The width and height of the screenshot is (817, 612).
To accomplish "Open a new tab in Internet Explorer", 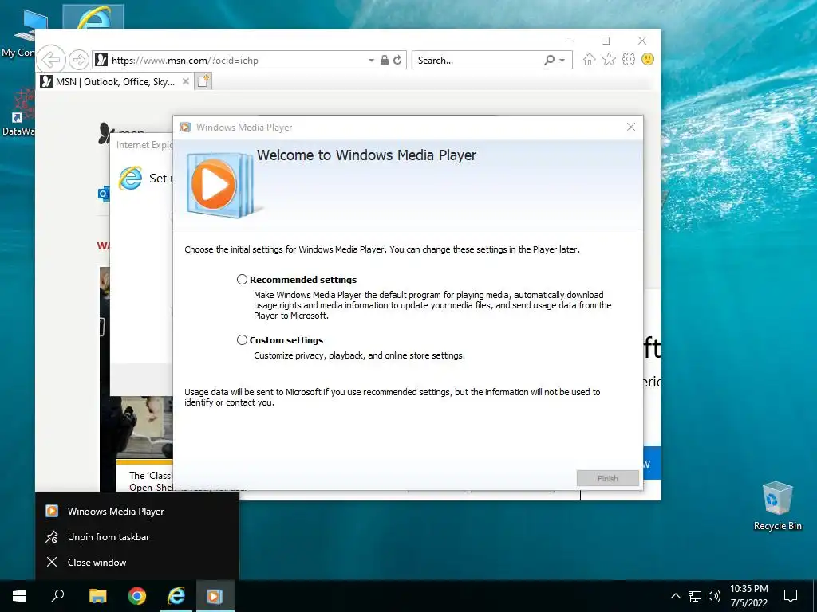I will pyautogui.click(x=203, y=82).
